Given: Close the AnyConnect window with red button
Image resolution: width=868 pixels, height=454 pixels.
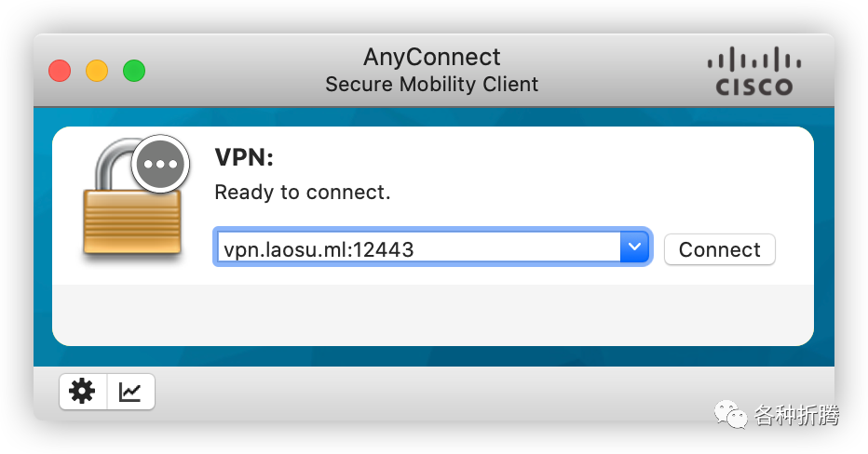Looking at the screenshot, I should click(x=60, y=71).
